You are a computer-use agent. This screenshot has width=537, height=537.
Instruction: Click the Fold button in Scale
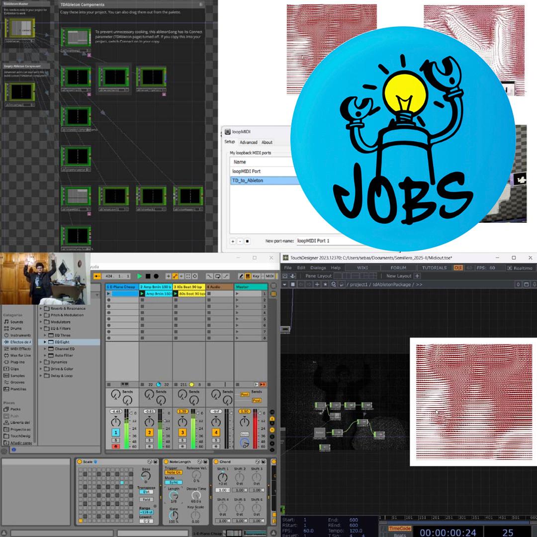pyautogui.click(x=146, y=499)
